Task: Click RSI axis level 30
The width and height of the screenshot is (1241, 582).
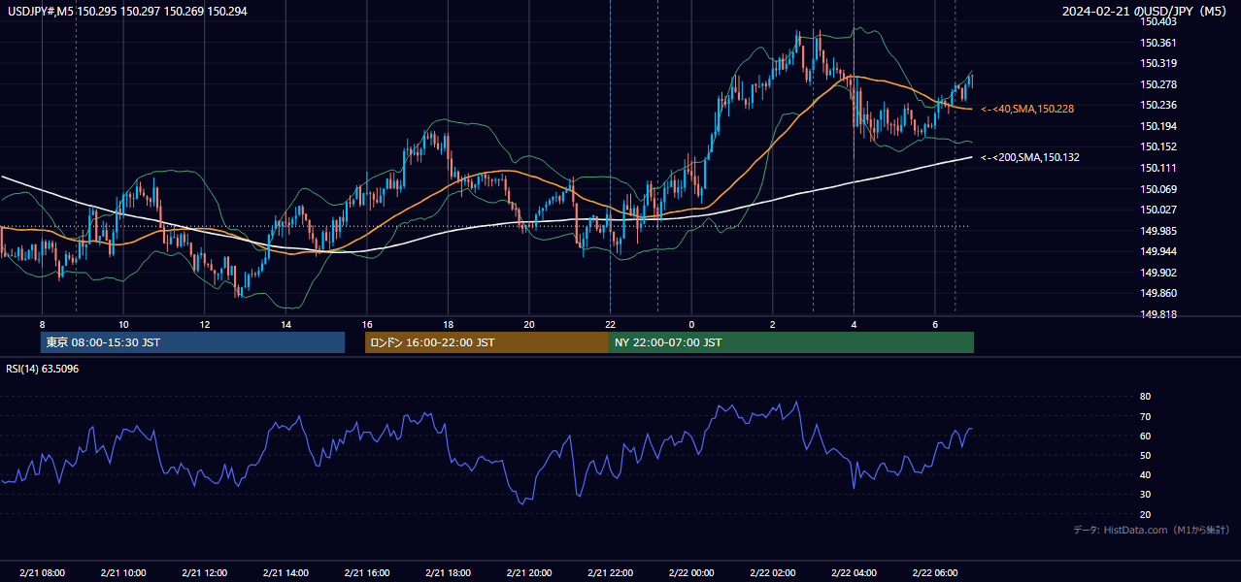Action: coord(1145,495)
